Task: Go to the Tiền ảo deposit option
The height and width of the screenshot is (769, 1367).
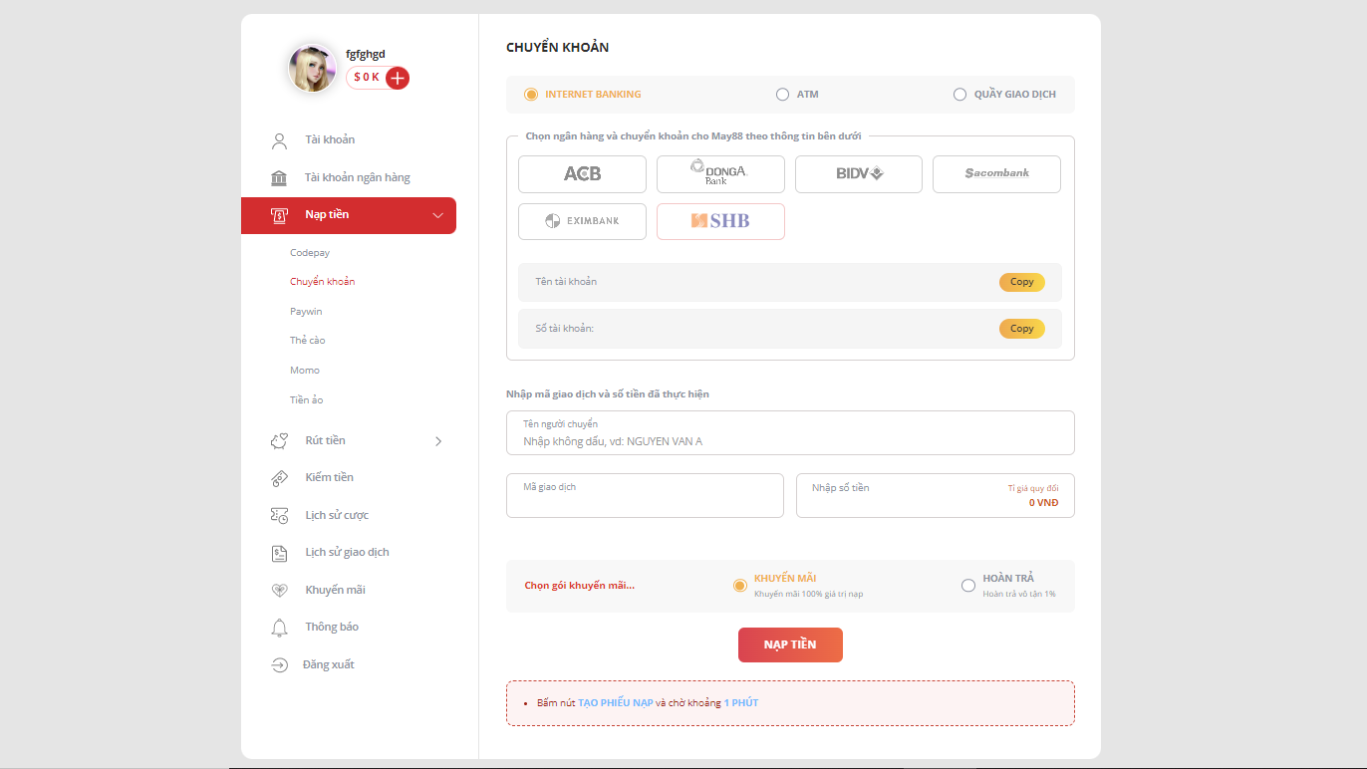Action: (307, 400)
